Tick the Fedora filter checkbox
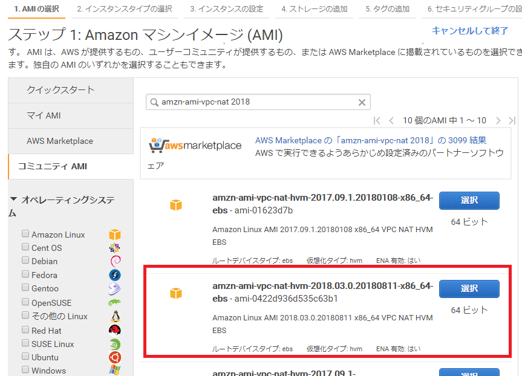This screenshot has height=376, width=522. (x=25, y=274)
